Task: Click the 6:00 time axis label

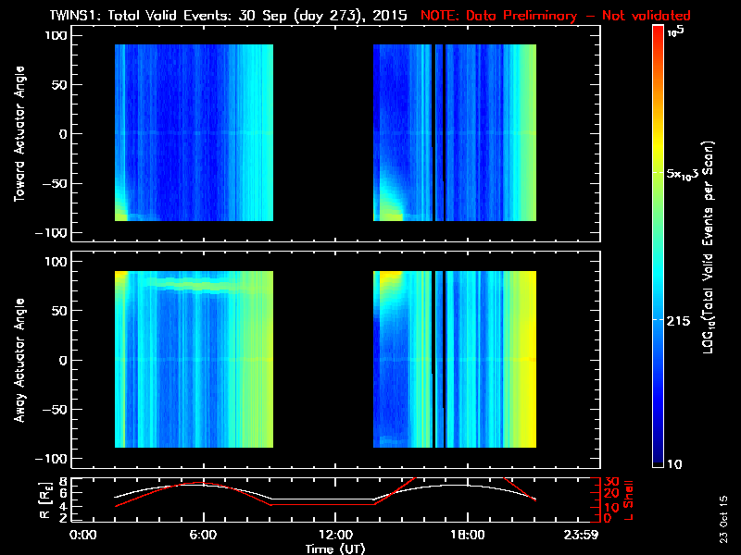Action: (203, 535)
